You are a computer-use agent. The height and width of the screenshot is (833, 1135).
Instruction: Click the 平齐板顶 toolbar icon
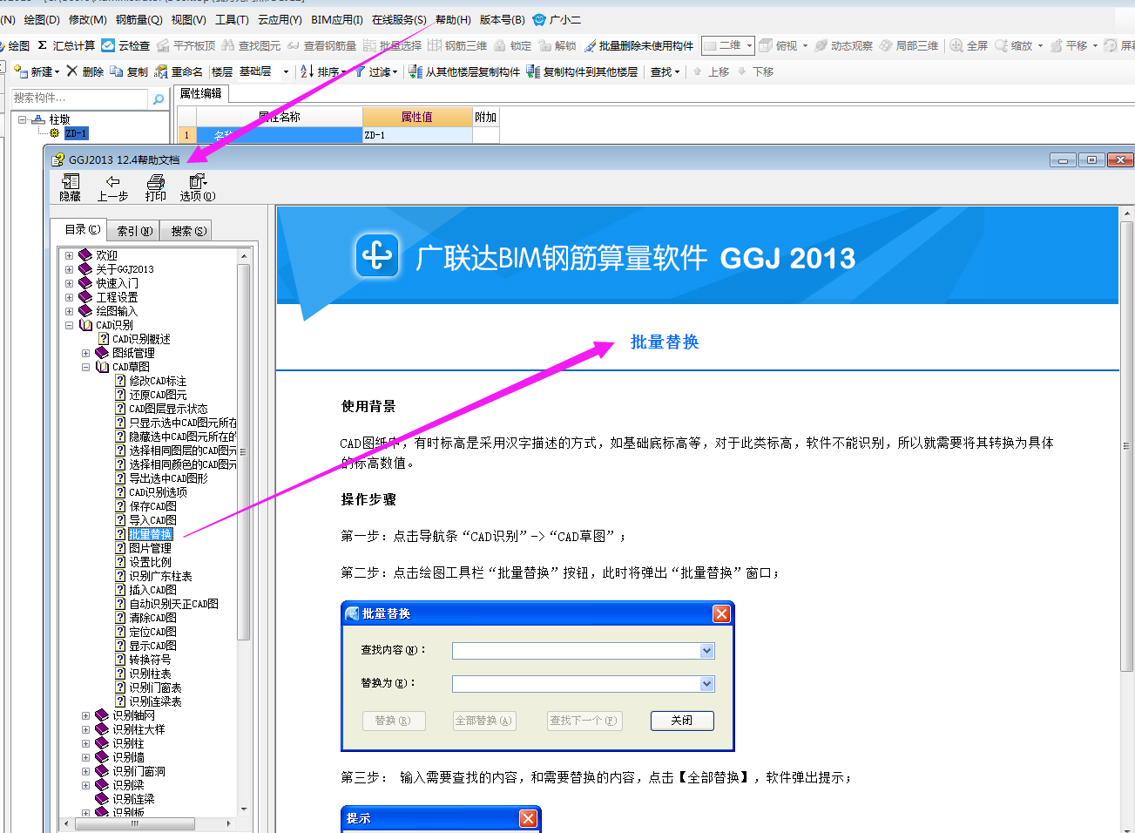coord(163,45)
